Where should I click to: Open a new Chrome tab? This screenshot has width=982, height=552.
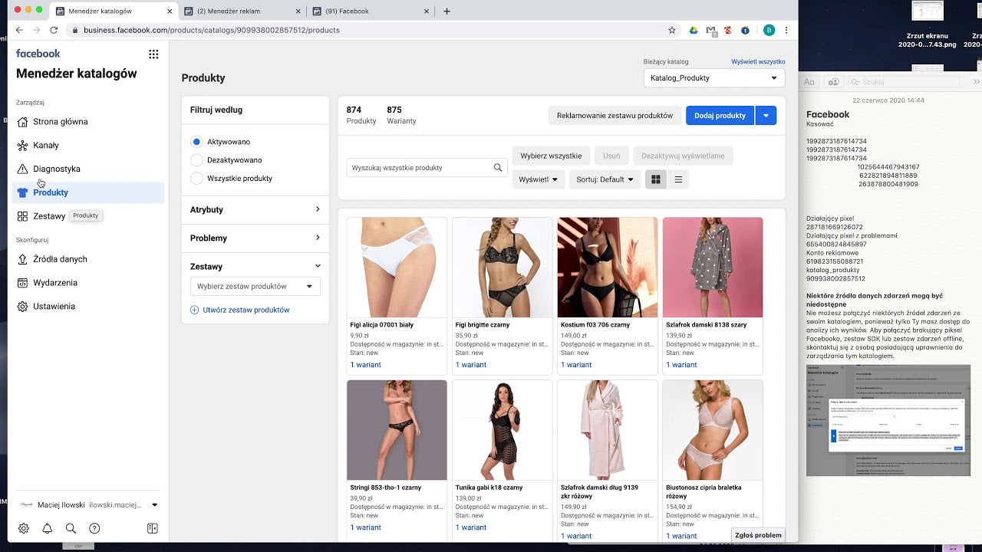(447, 11)
